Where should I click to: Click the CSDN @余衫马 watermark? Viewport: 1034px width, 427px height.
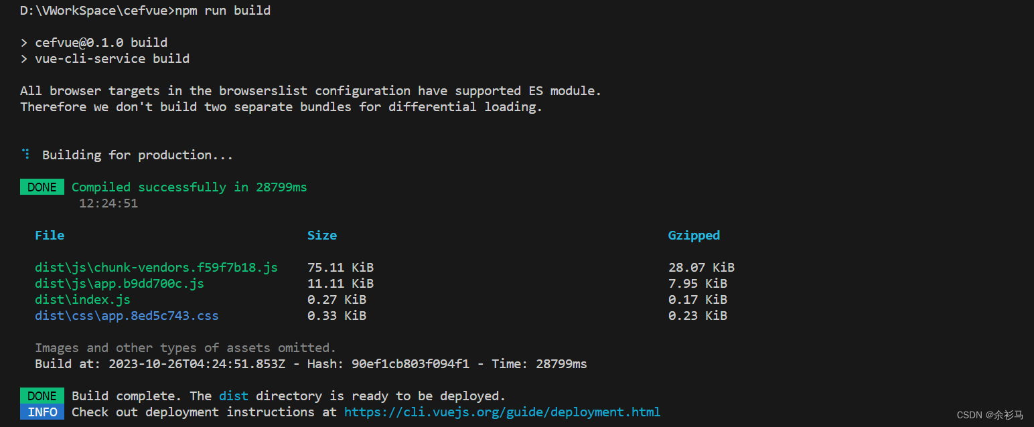point(982,415)
